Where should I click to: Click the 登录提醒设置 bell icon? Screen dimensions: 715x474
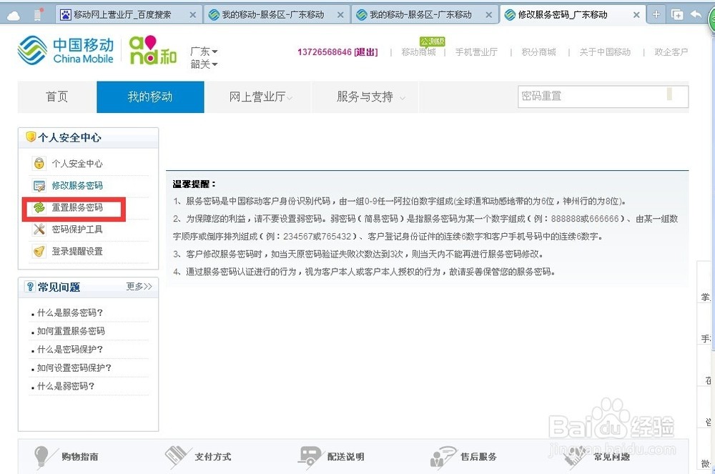click(x=39, y=252)
